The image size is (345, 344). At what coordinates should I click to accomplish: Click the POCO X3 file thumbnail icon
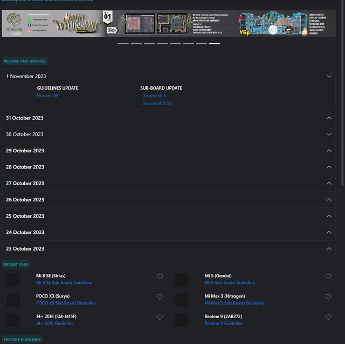tap(13, 300)
